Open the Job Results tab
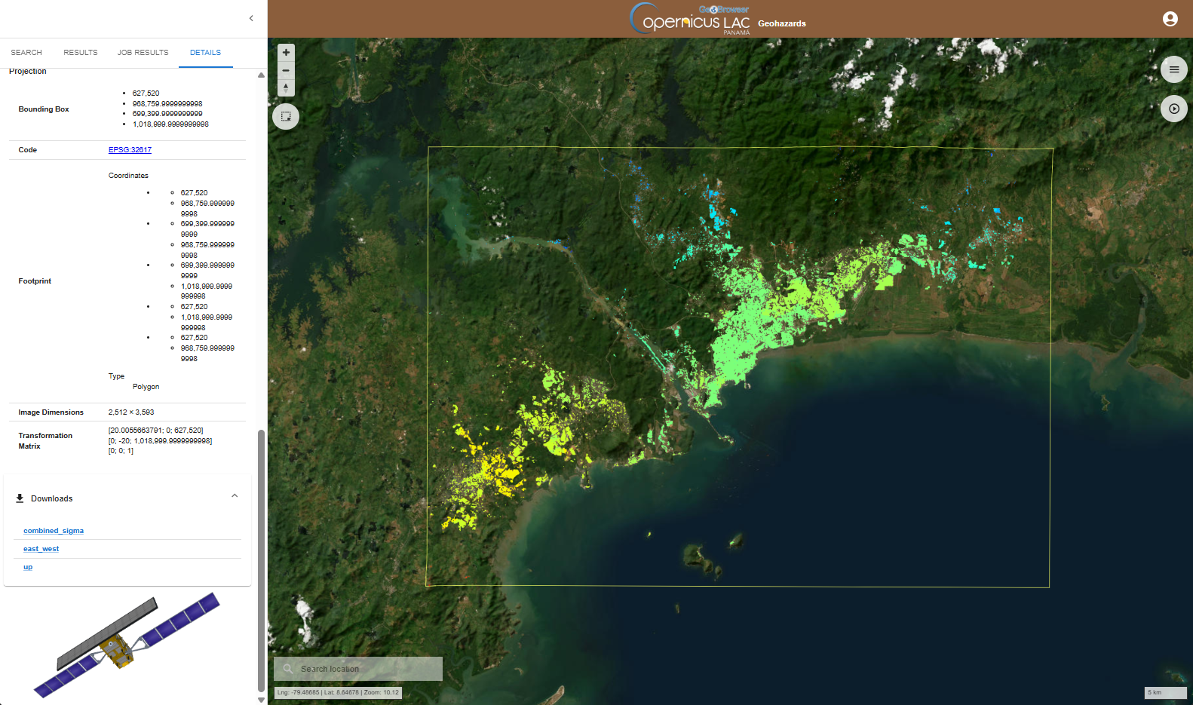 click(143, 53)
